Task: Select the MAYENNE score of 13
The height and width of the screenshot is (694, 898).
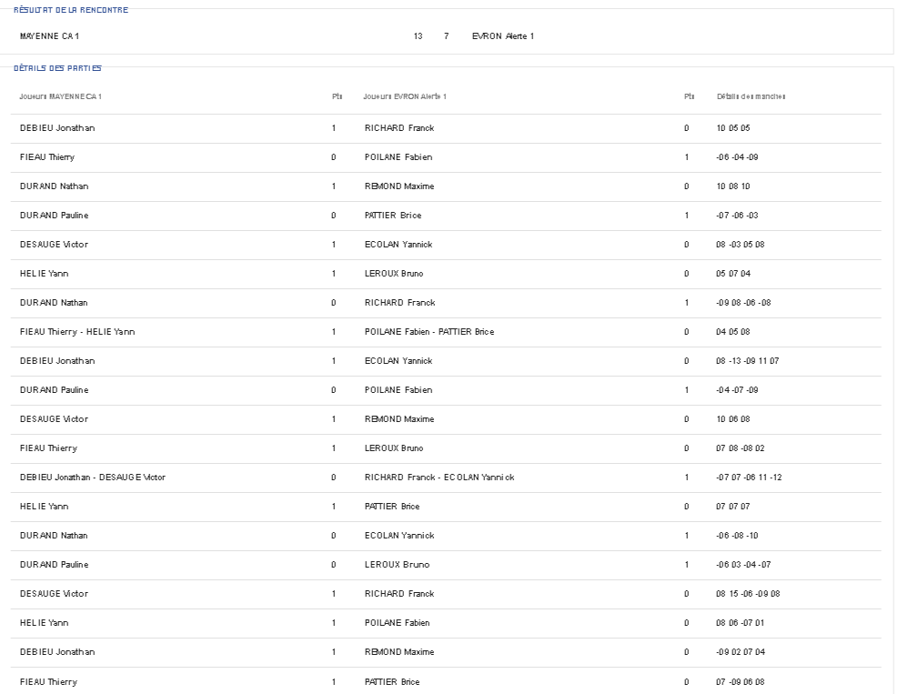Action: 418,36
